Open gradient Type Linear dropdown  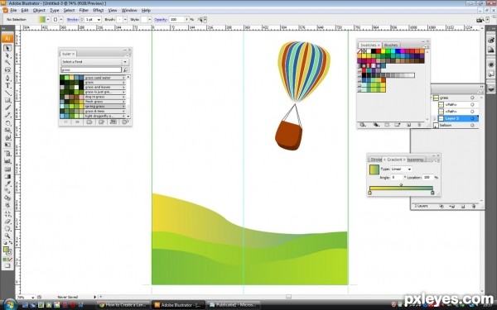[401, 169]
